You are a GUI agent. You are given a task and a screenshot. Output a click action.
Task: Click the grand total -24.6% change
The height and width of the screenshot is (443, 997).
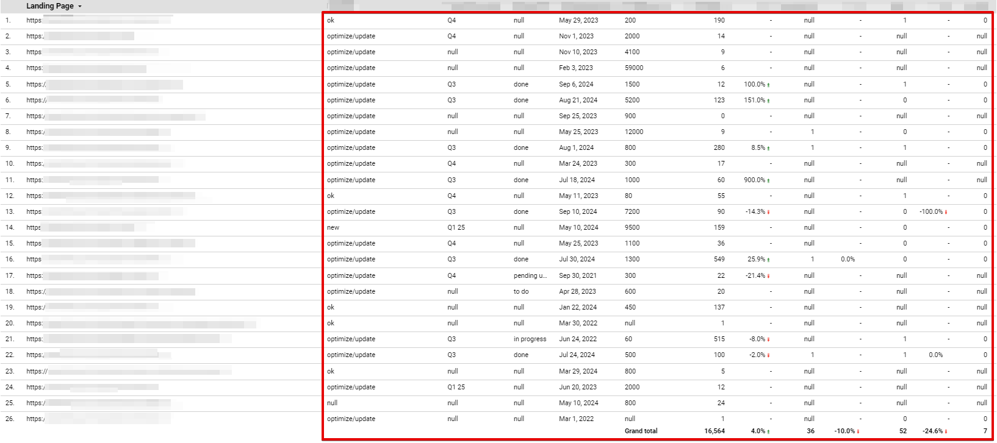point(933,431)
